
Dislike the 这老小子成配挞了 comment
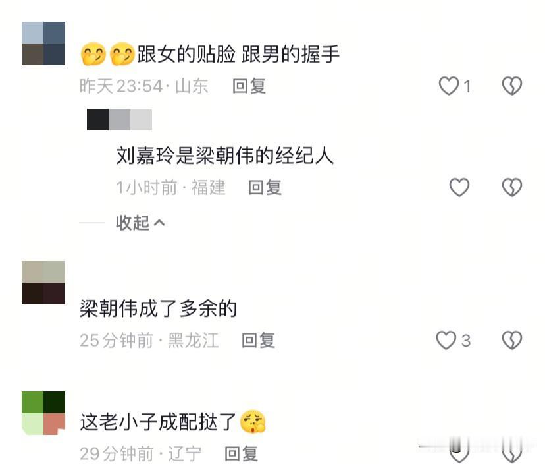click(512, 453)
